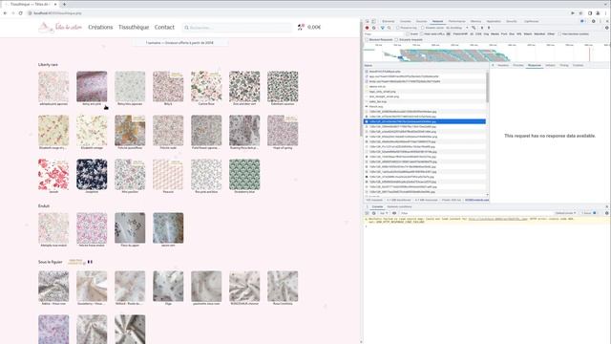
Task: Open the Contact menu link
Action: pyautogui.click(x=164, y=28)
